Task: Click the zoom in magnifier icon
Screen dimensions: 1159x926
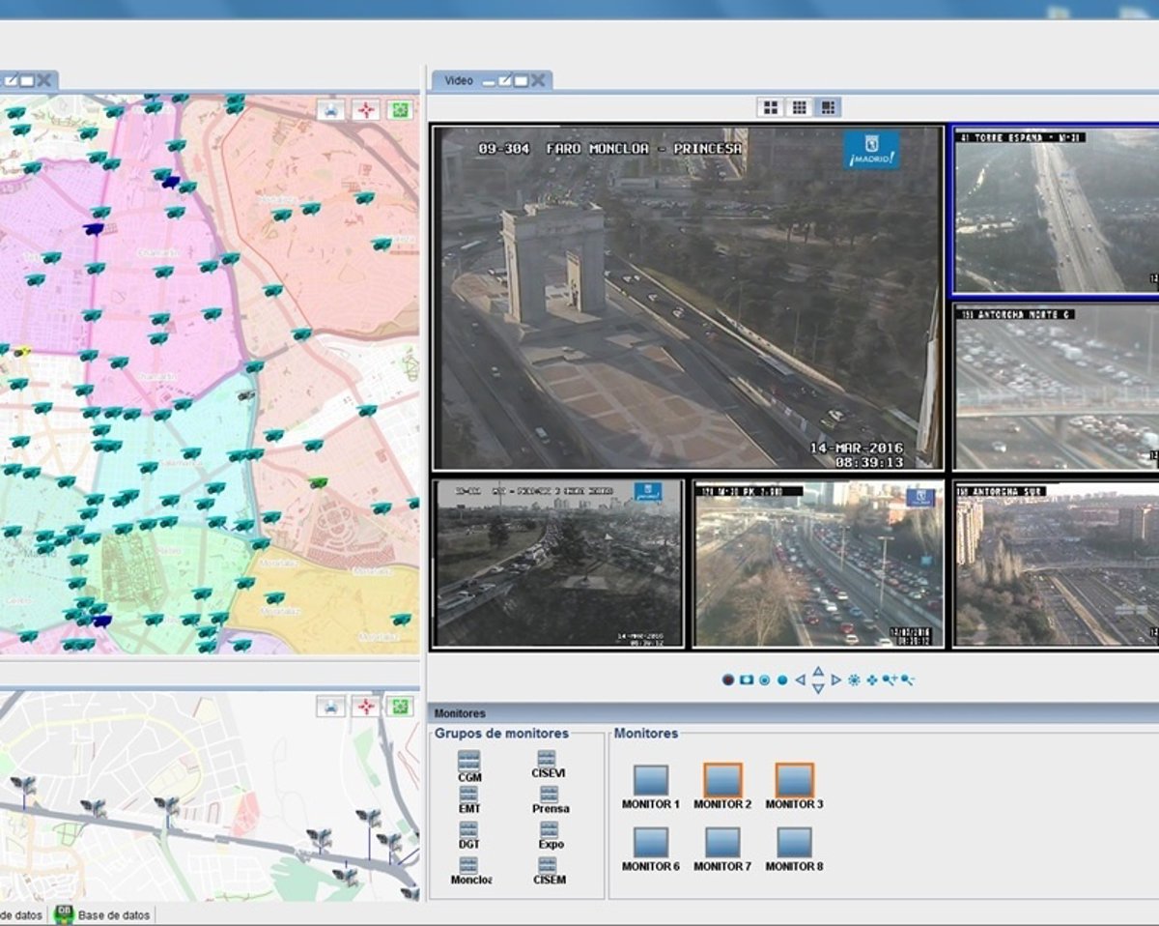Action: coord(890,680)
